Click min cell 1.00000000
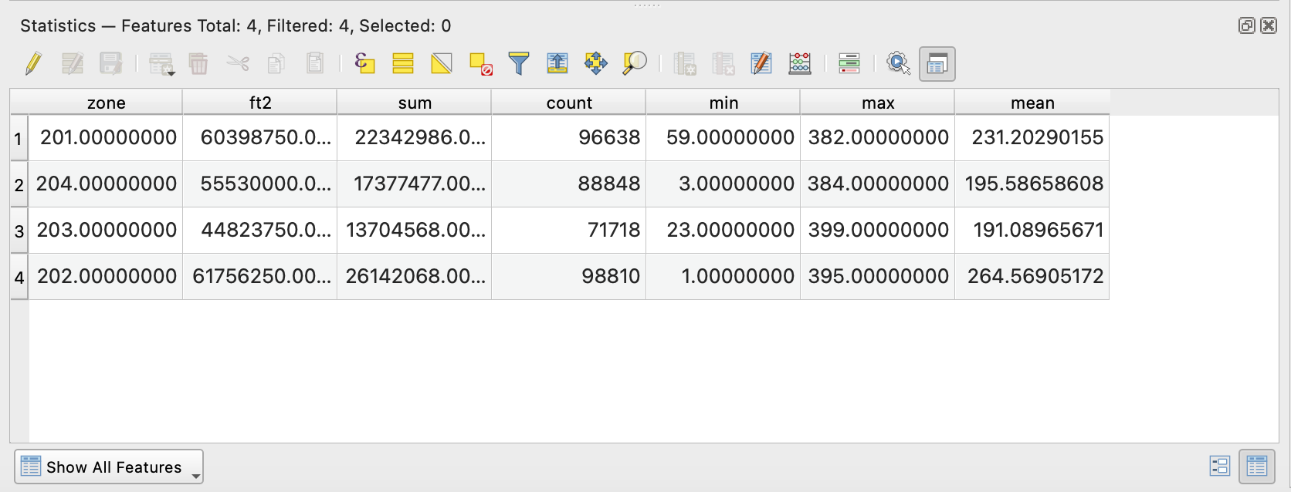This screenshot has height=492, width=1291. pos(723,277)
